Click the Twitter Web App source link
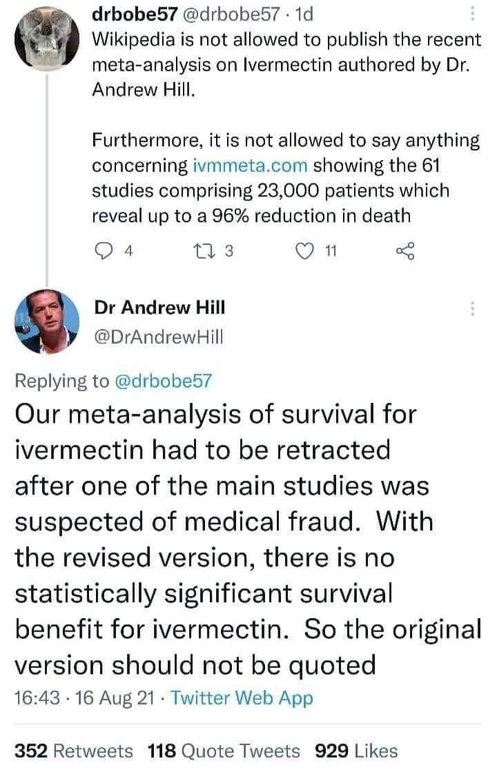Screen dimensions: 497x768 241,698
